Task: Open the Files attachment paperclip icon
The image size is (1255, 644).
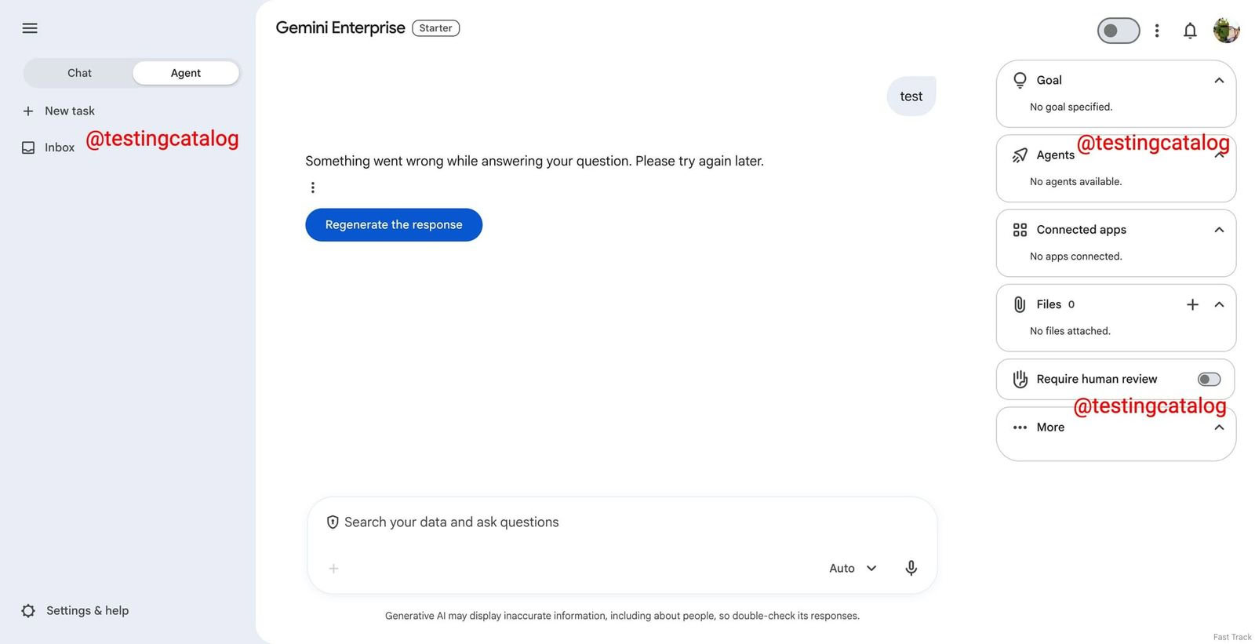Action: (1019, 304)
